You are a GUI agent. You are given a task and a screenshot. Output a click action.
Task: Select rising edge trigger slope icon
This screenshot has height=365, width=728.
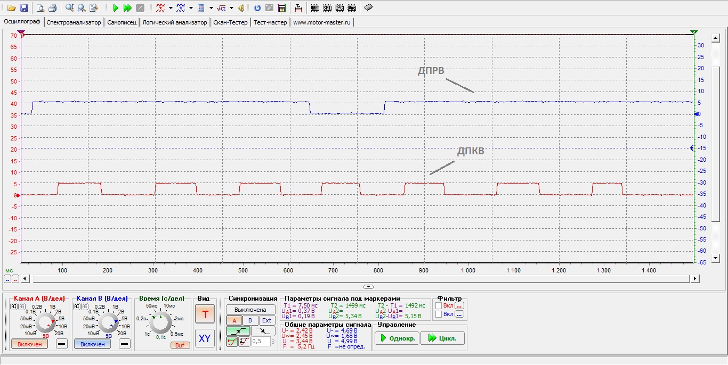point(238,331)
